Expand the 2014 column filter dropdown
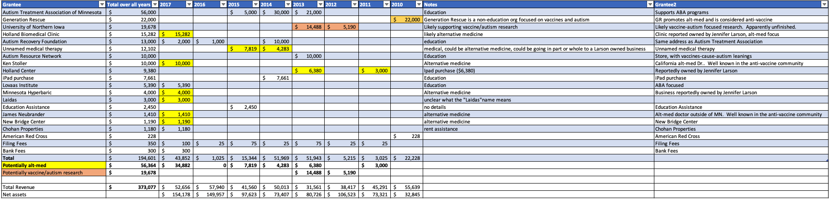Viewport: 829px width, 199px height. (288, 5)
